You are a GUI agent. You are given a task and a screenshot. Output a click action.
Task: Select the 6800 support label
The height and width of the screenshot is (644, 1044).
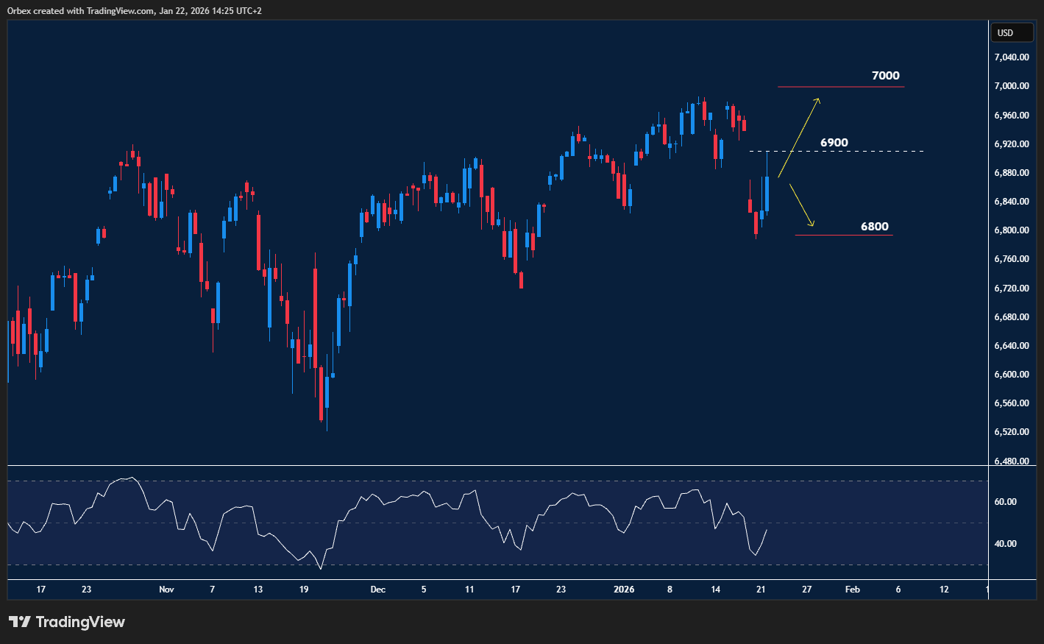coord(874,227)
